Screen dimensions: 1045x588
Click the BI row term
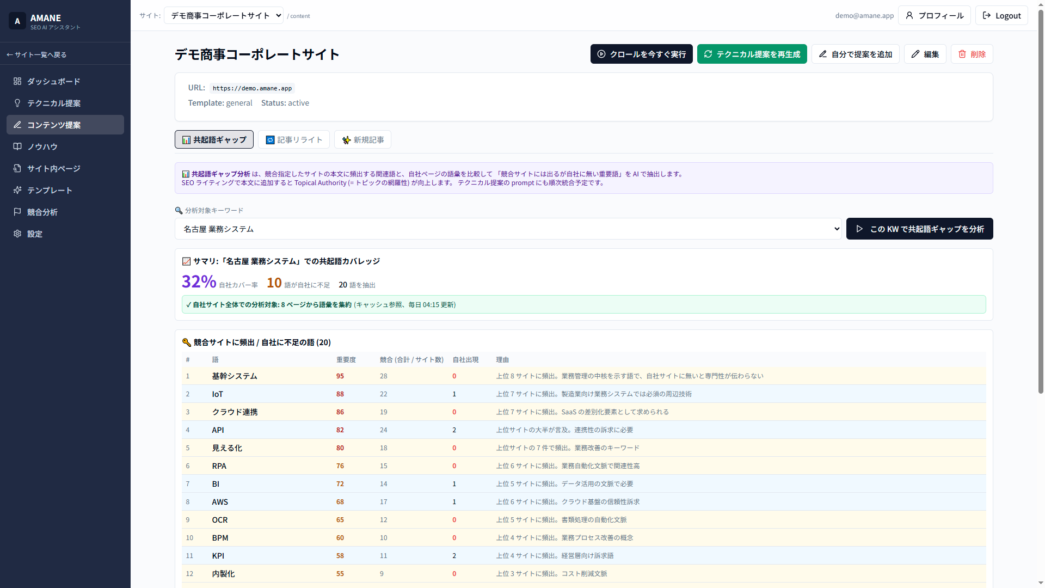pyautogui.click(x=216, y=484)
